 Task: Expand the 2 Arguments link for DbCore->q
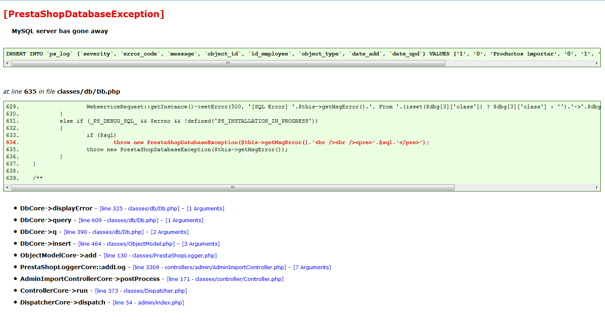pos(170,232)
